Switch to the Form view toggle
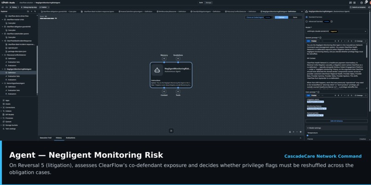371x185 pixels. tap(295, 17)
